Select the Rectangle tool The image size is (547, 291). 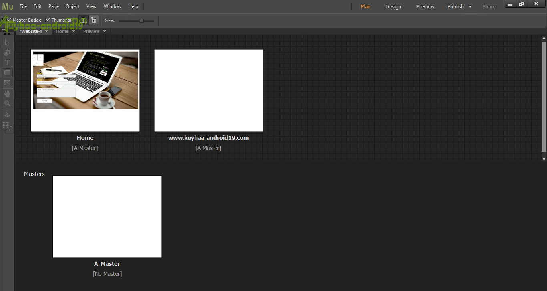[7, 73]
